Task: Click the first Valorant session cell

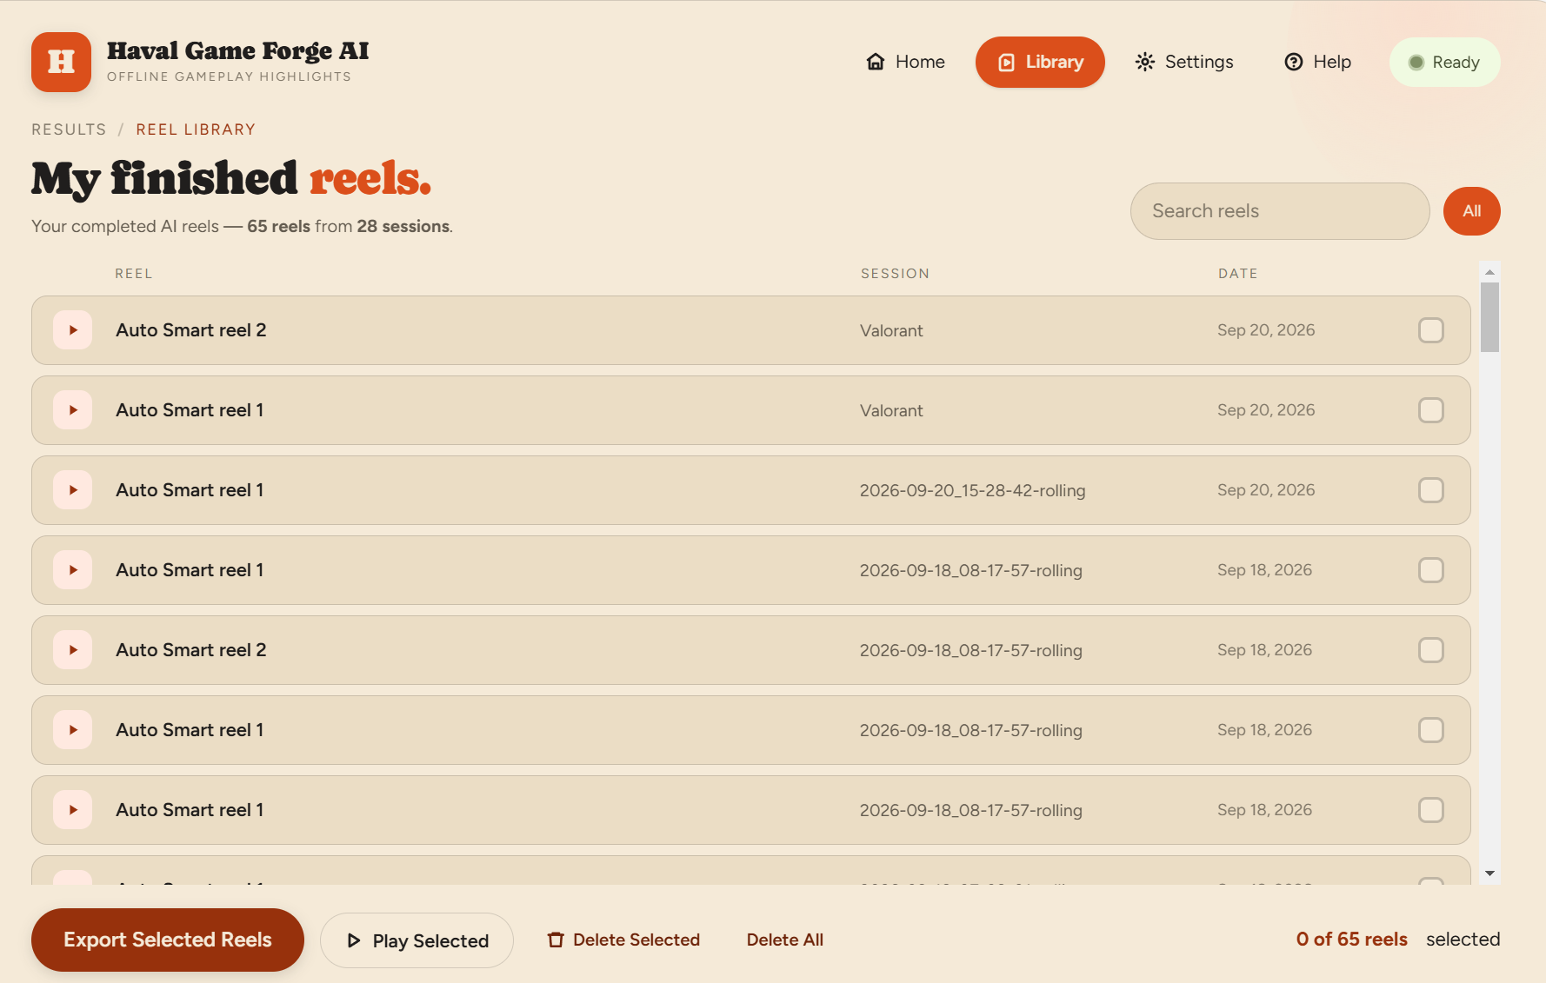Action: (x=891, y=330)
